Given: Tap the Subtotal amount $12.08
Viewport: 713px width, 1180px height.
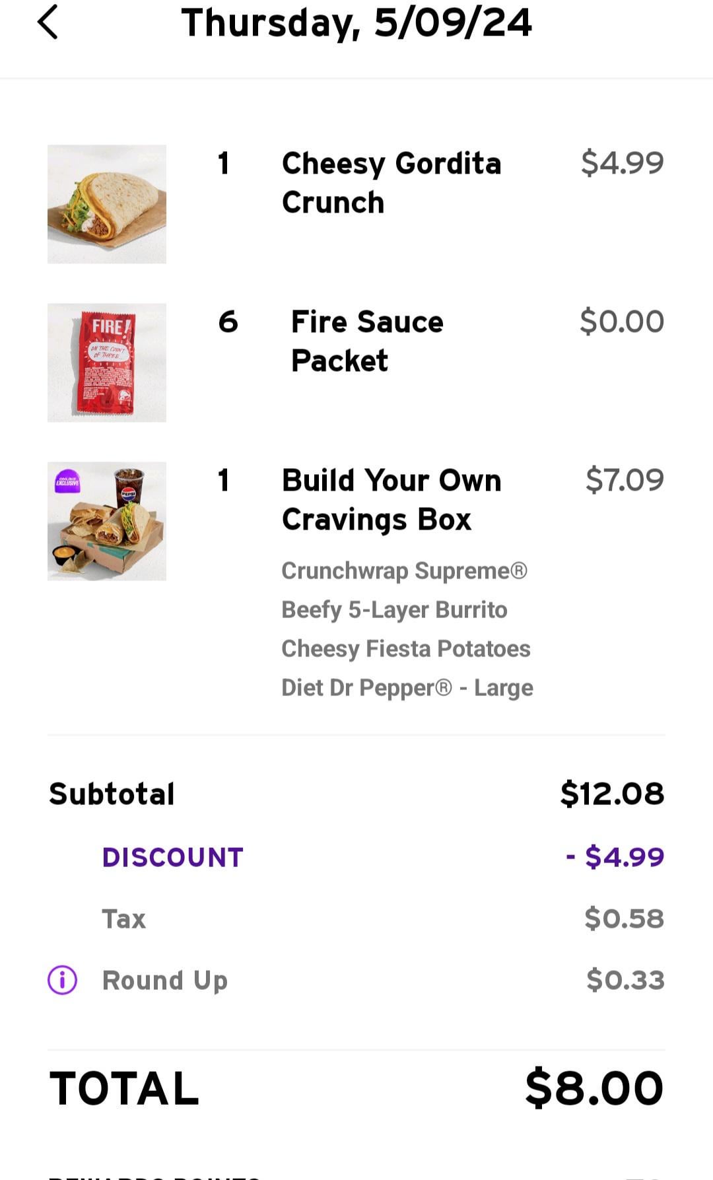Looking at the screenshot, I should pos(612,794).
